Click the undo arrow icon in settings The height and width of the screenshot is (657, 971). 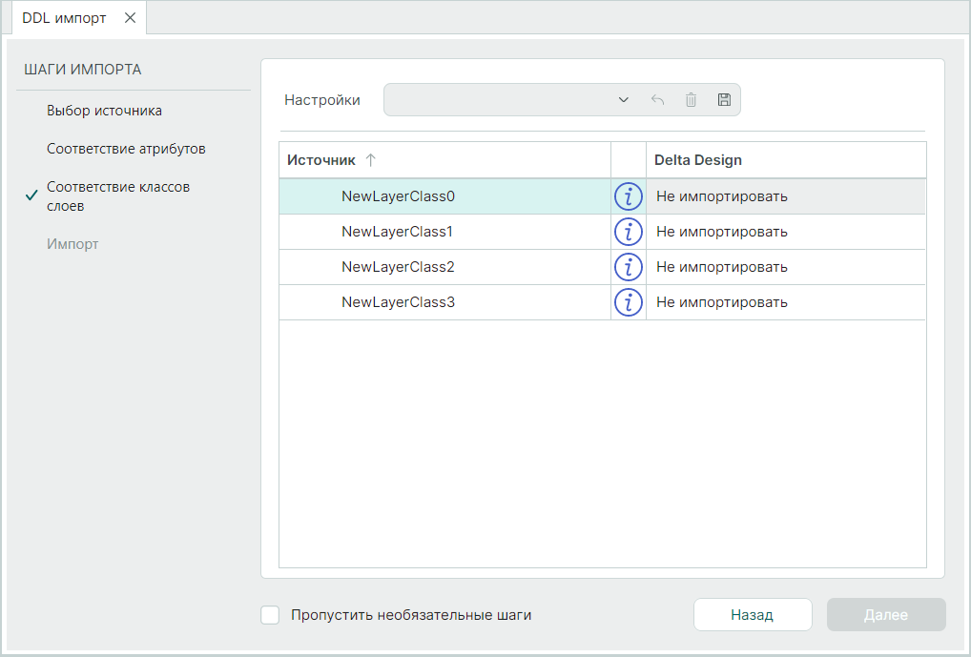[x=657, y=100]
